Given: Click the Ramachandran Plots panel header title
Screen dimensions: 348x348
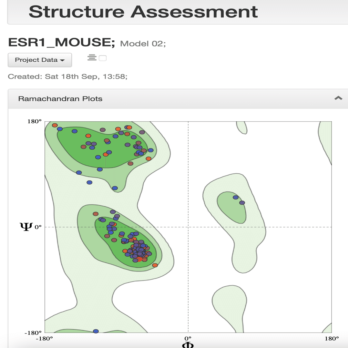Looking at the screenshot, I should click(x=60, y=99).
